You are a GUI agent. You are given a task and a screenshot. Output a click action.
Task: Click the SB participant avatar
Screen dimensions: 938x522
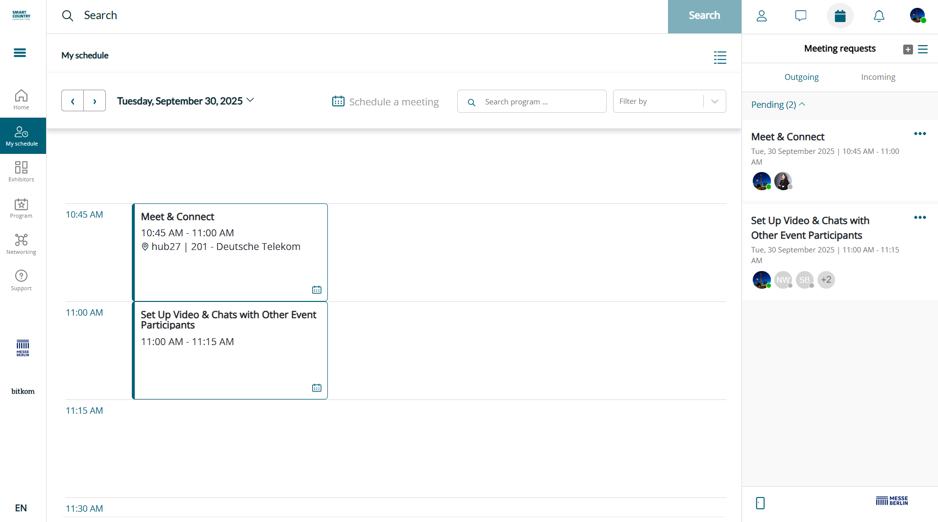(x=805, y=280)
